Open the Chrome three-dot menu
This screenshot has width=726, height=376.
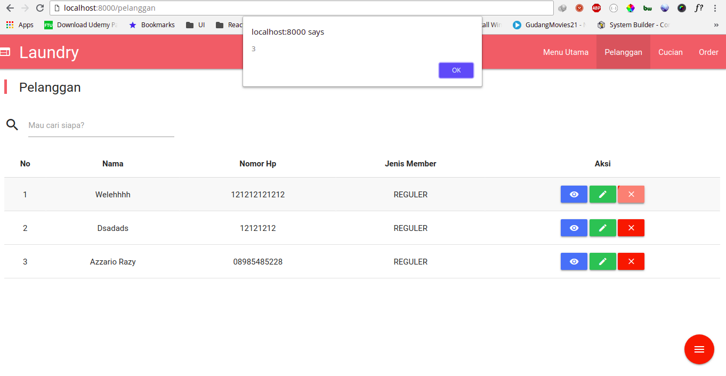(x=715, y=8)
